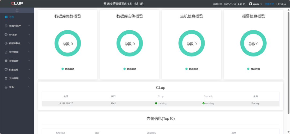The image size is (290, 134).
Task: Open the admin account dropdown arrow
Action: click(261, 4)
